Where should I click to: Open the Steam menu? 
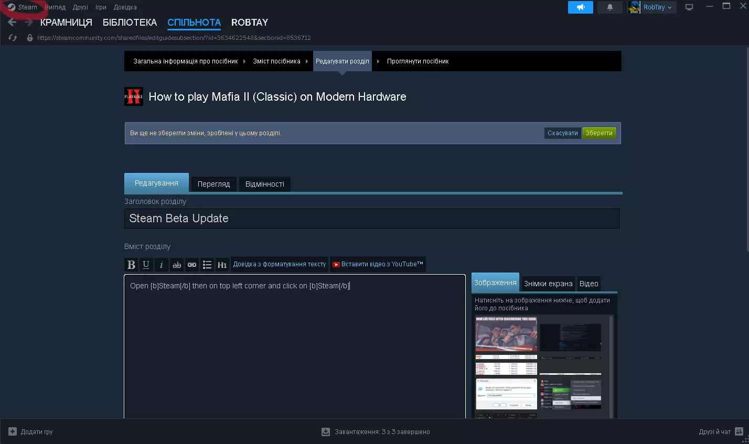27,7
